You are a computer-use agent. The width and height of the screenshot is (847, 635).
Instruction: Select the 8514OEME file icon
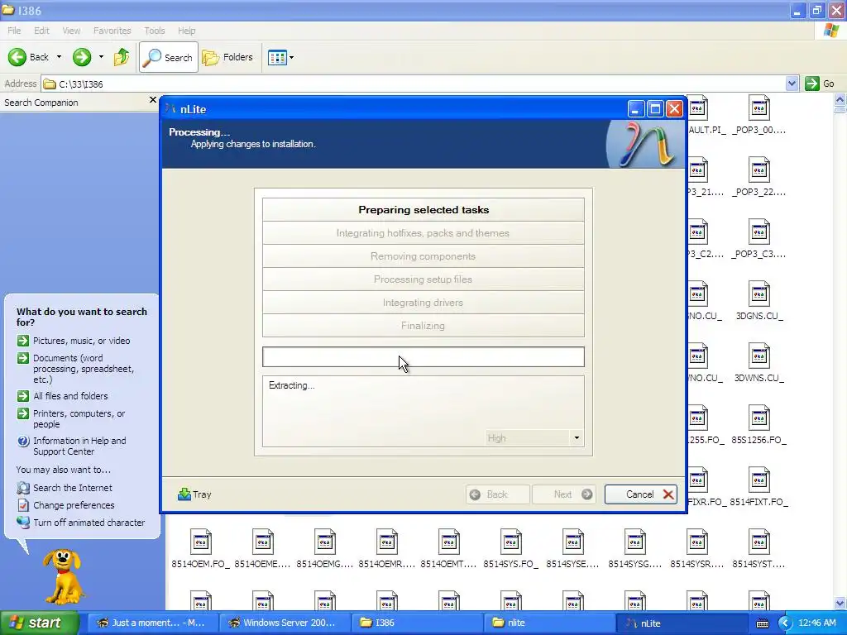click(262, 542)
